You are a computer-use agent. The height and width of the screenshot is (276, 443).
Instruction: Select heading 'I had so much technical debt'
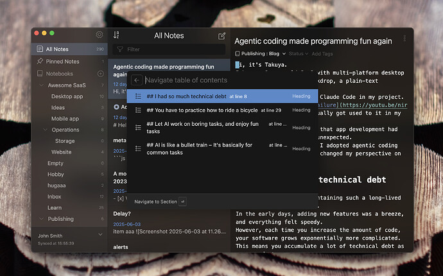pyautogui.click(x=222, y=96)
